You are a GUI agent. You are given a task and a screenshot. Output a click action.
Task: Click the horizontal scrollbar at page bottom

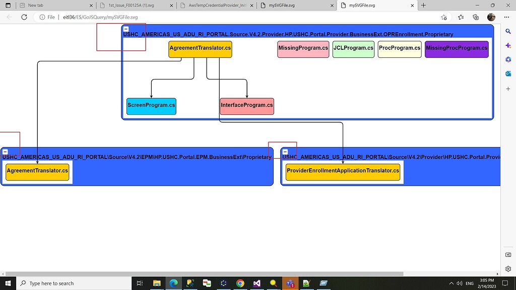tap(202, 273)
